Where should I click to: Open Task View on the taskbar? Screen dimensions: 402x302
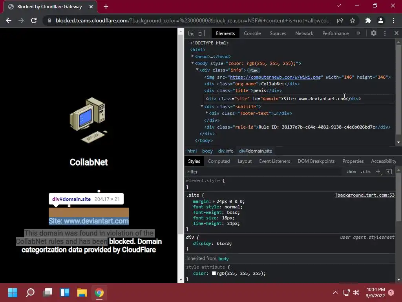(48, 293)
